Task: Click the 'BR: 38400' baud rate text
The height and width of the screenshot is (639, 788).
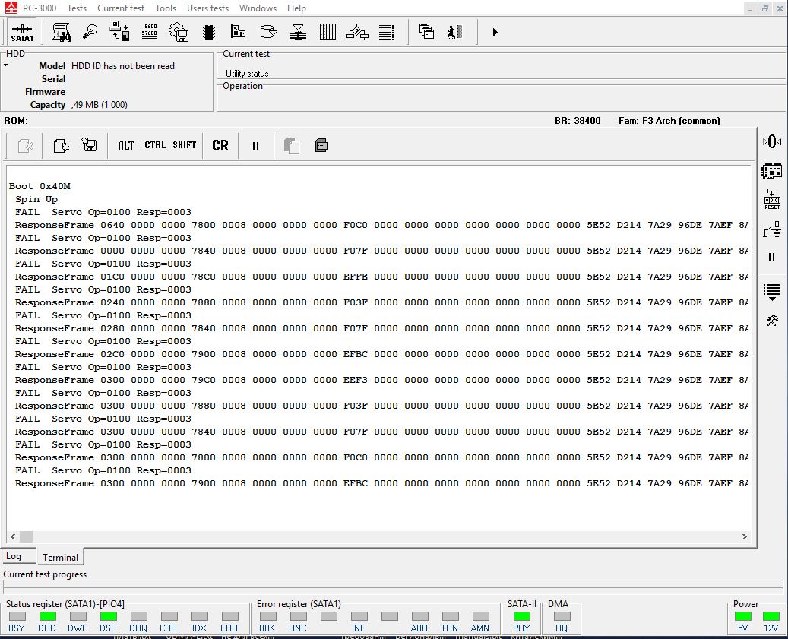Action: click(578, 121)
